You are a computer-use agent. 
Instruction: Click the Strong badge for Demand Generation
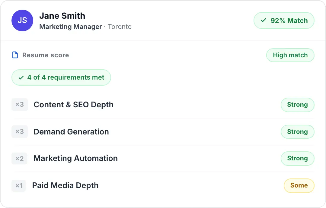[x=297, y=132]
